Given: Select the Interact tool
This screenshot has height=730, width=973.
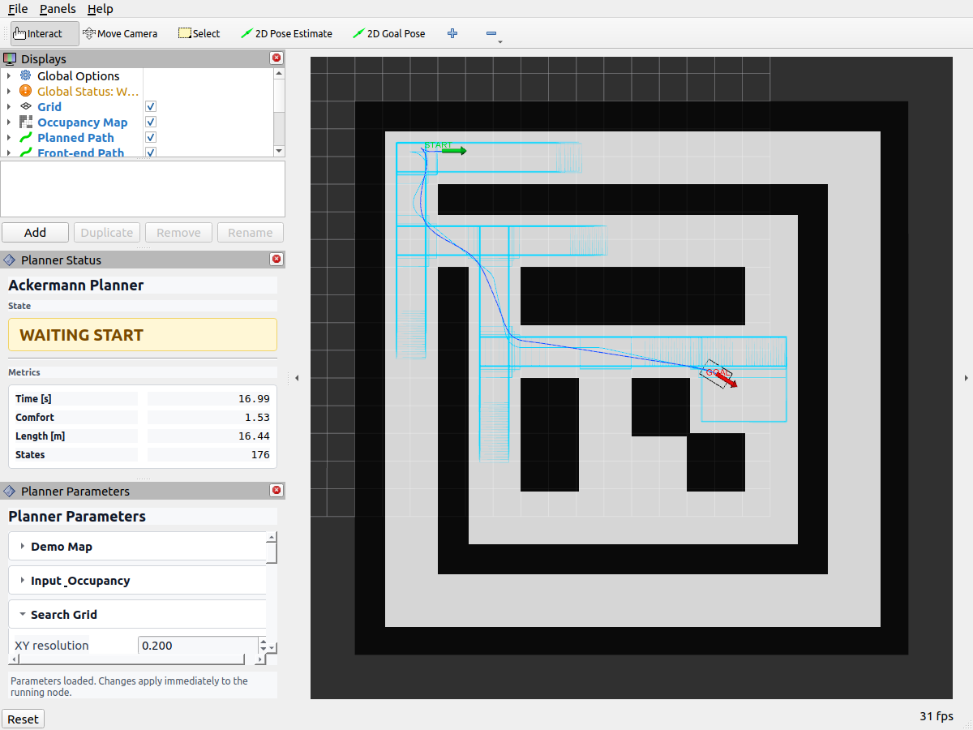Looking at the screenshot, I should 45,33.
